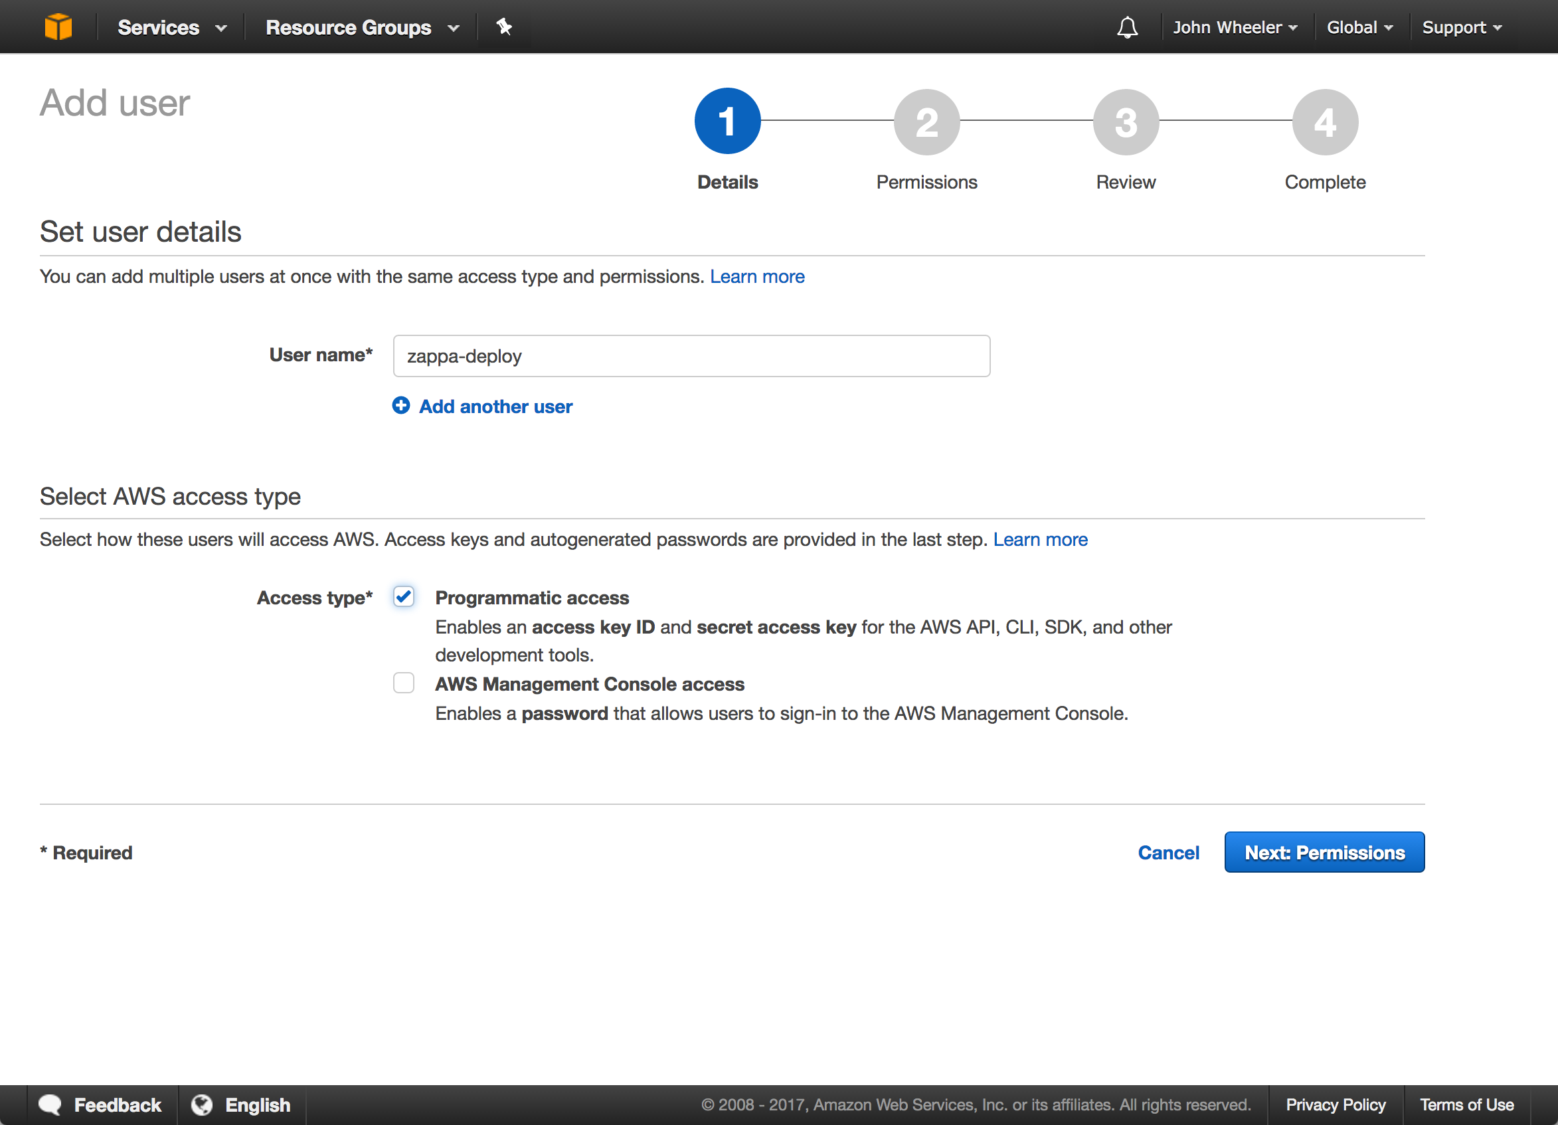The width and height of the screenshot is (1558, 1125).
Task: Click the globe language icon
Action: [x=202, y=1104]
